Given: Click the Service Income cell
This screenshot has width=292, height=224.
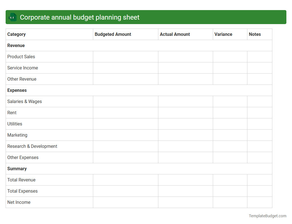Looking at the screenshot, I should 22,68.
